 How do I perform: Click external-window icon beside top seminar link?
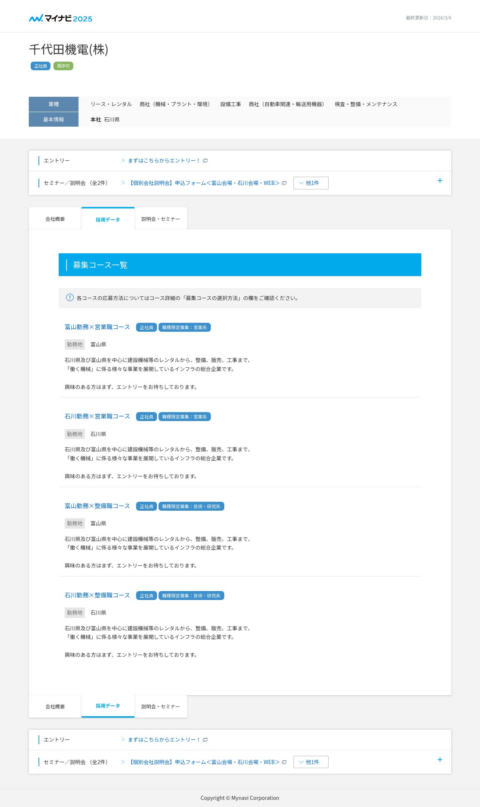284,183
